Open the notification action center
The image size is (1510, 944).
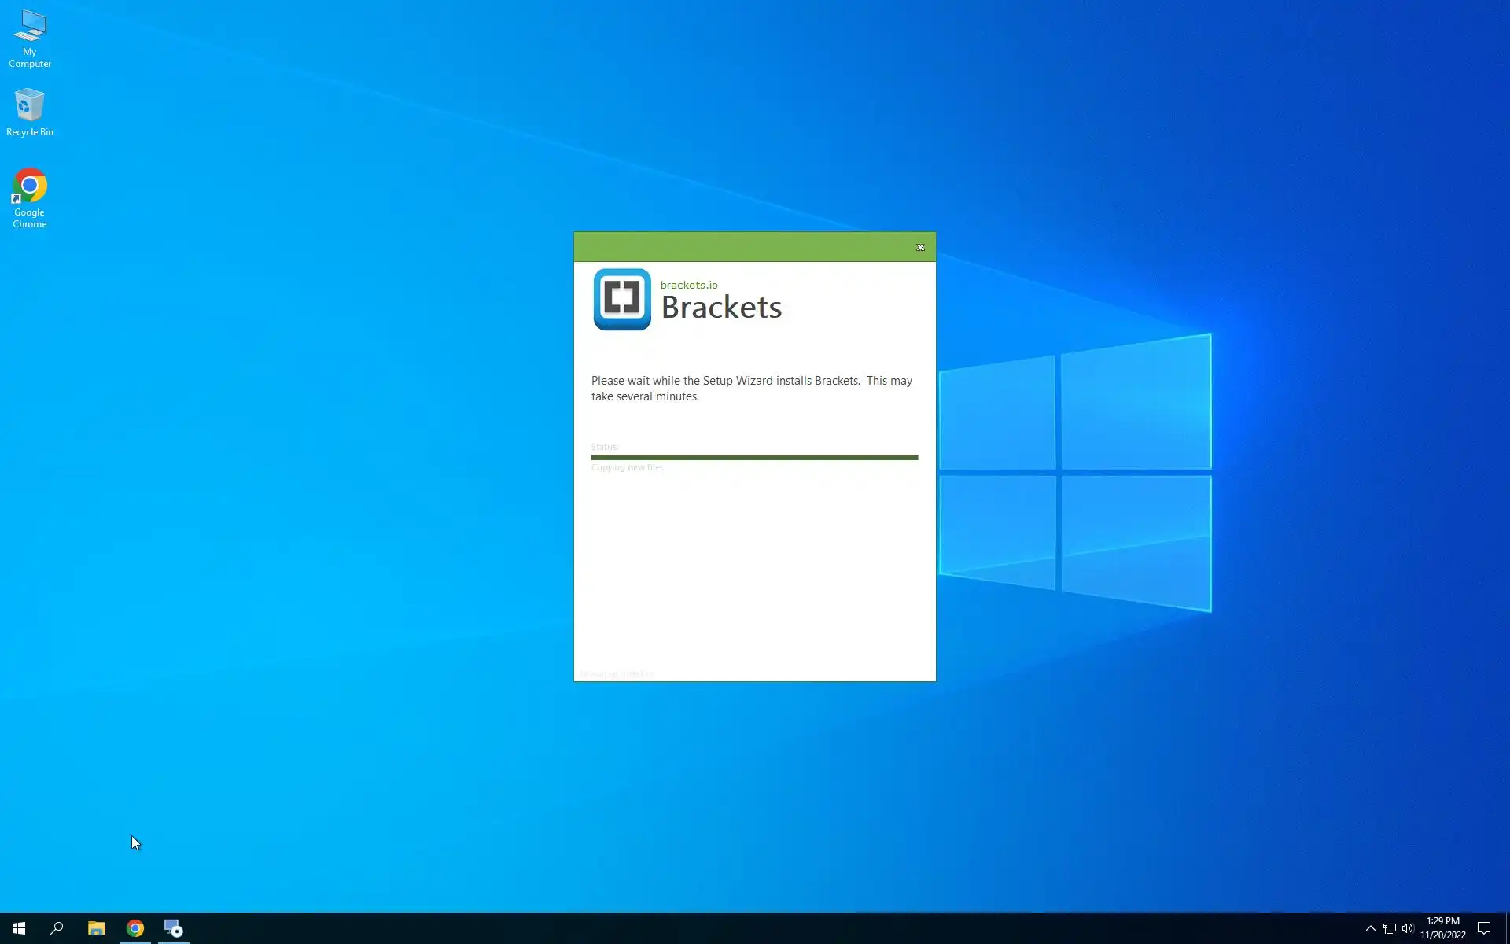1484,928
